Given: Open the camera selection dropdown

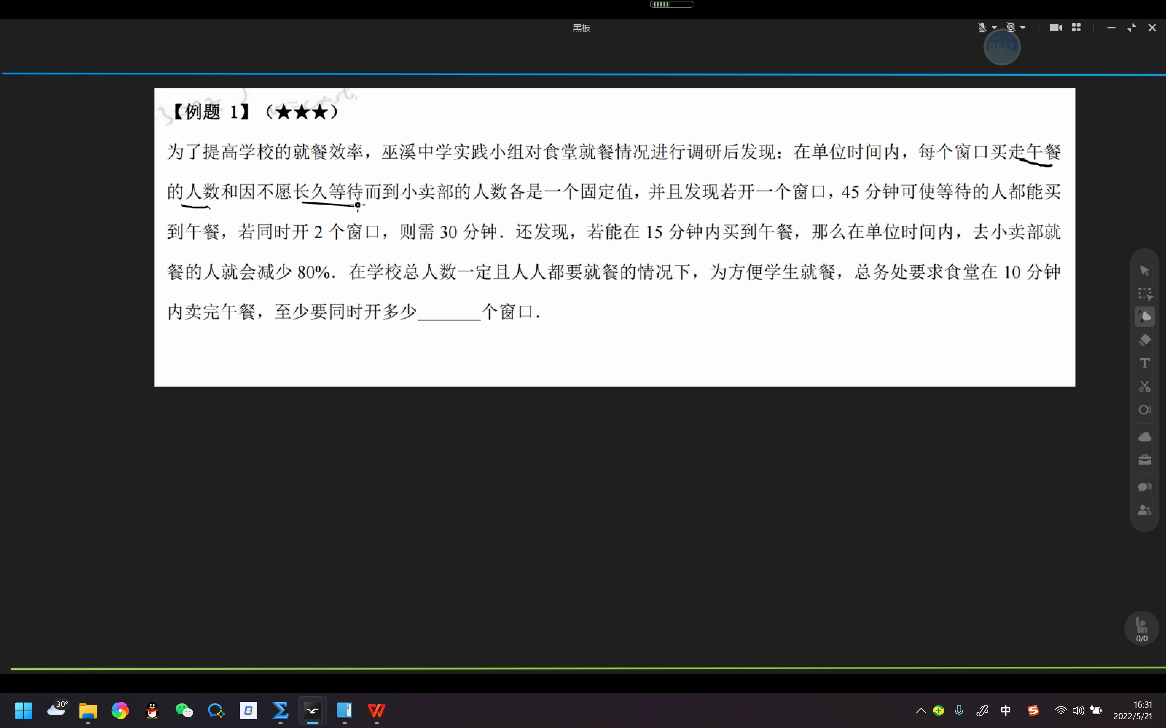Looking at the screenshot, I should (1022, 27).
